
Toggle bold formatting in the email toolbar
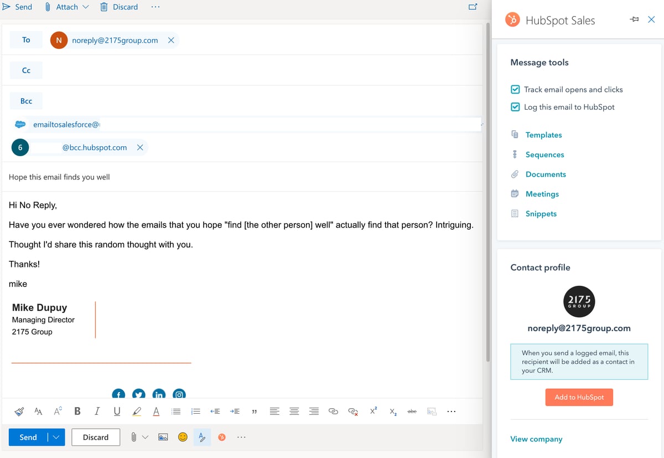coord(77,411)
